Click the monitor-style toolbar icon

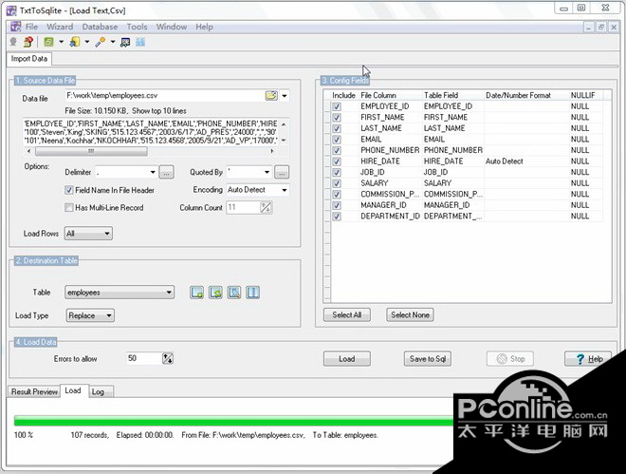(125, 42)
